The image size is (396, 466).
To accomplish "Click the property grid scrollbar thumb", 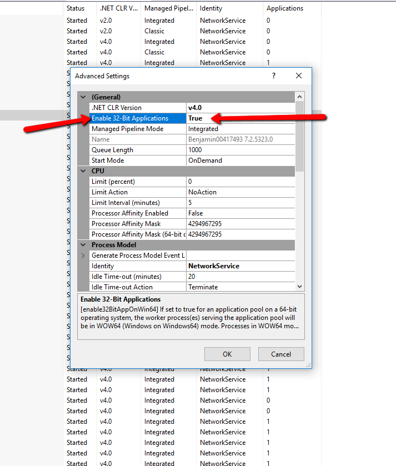I will (x=299, y=137).
